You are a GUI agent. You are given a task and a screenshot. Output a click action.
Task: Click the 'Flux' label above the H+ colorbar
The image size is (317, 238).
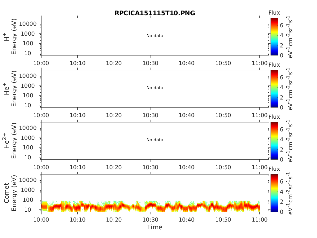274,13
